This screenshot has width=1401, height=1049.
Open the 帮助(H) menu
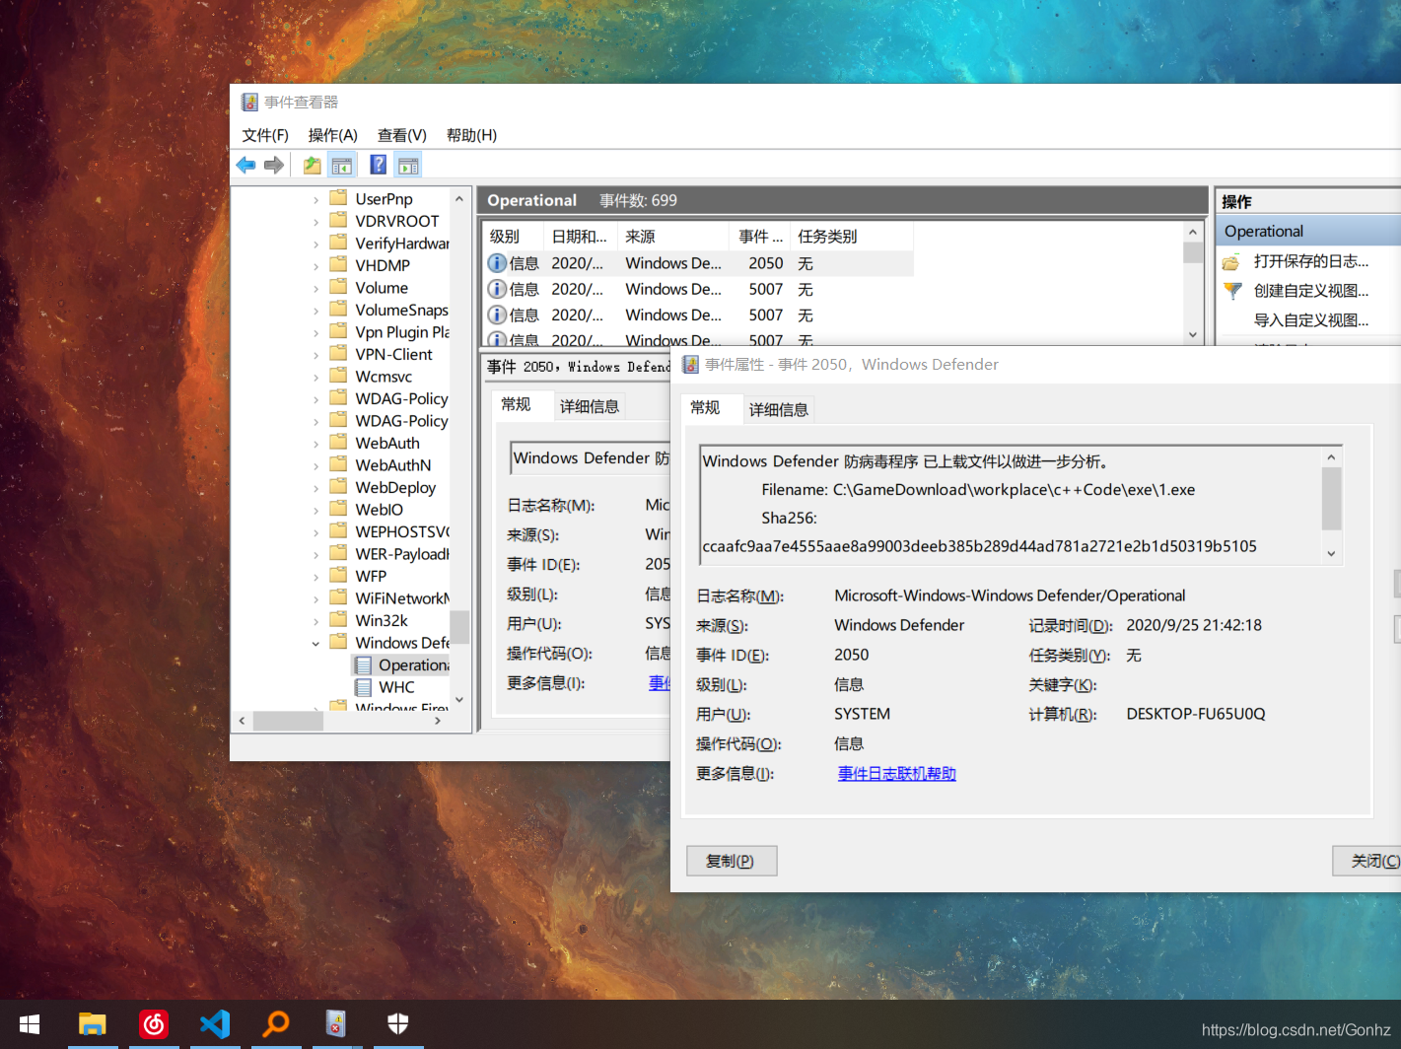471,135
